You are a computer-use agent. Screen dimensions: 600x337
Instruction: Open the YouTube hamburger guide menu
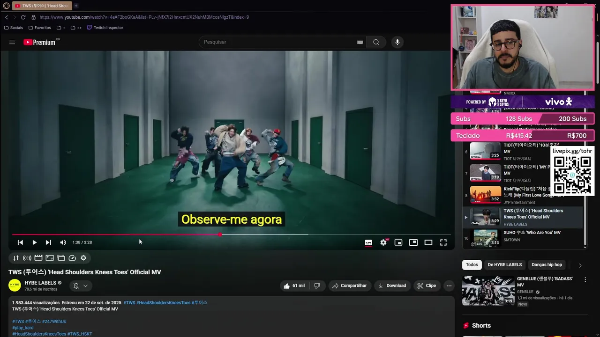(12, 42)
